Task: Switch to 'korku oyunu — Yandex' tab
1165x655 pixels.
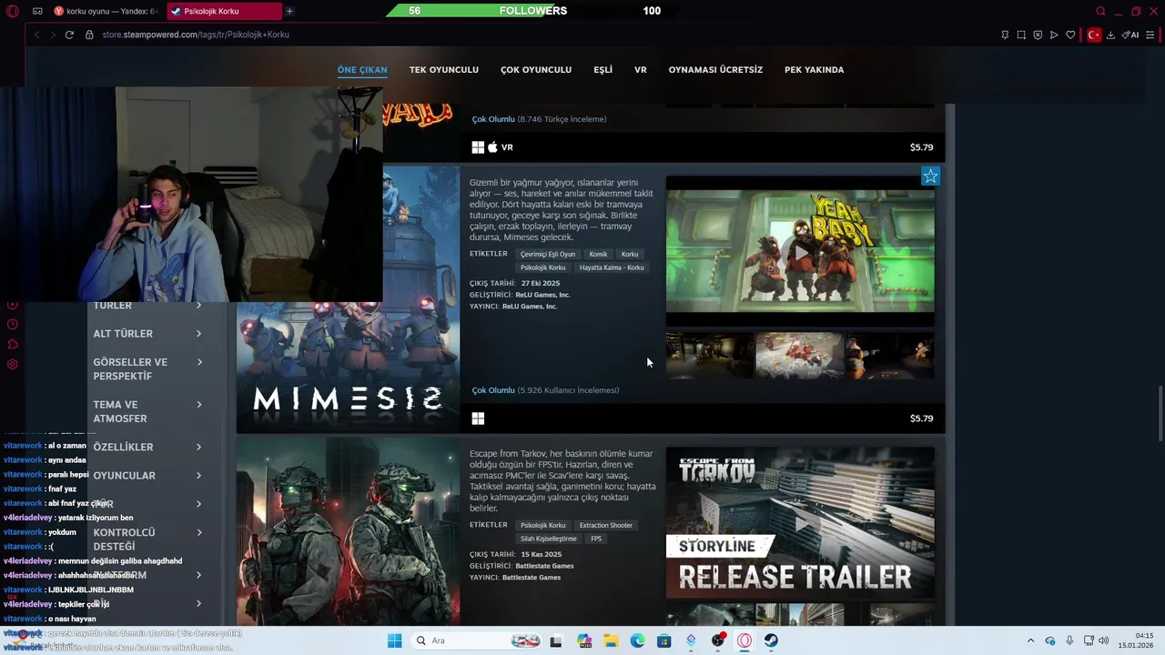Action: click(x=106, y=11)
